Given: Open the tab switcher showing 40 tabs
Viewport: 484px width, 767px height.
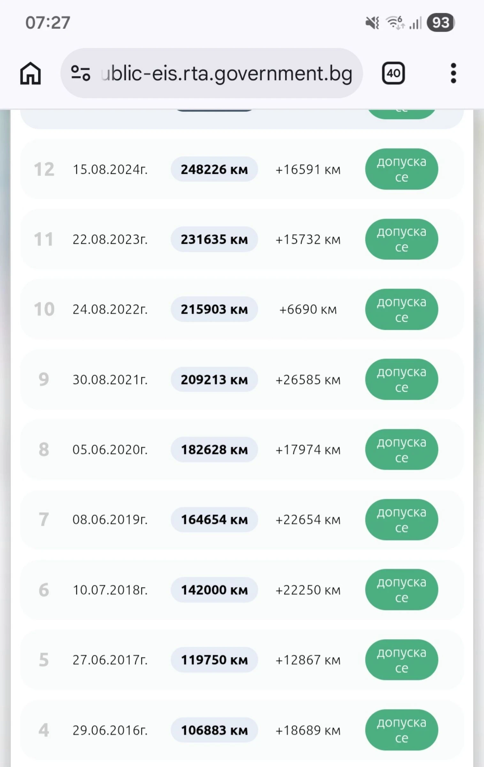Looking at the screenshot, I should 393,73.
